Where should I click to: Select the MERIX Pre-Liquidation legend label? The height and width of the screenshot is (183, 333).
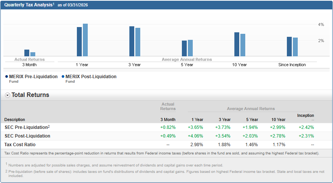pos(33,77)
